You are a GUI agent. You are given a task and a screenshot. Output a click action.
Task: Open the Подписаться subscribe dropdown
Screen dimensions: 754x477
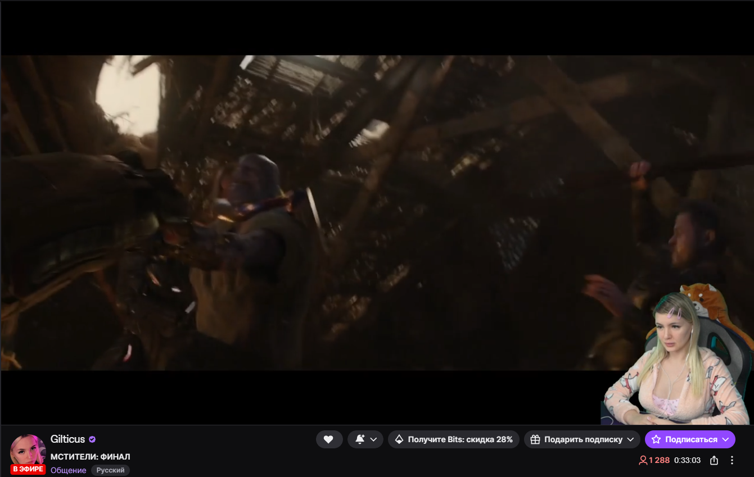tap(690, 439)
